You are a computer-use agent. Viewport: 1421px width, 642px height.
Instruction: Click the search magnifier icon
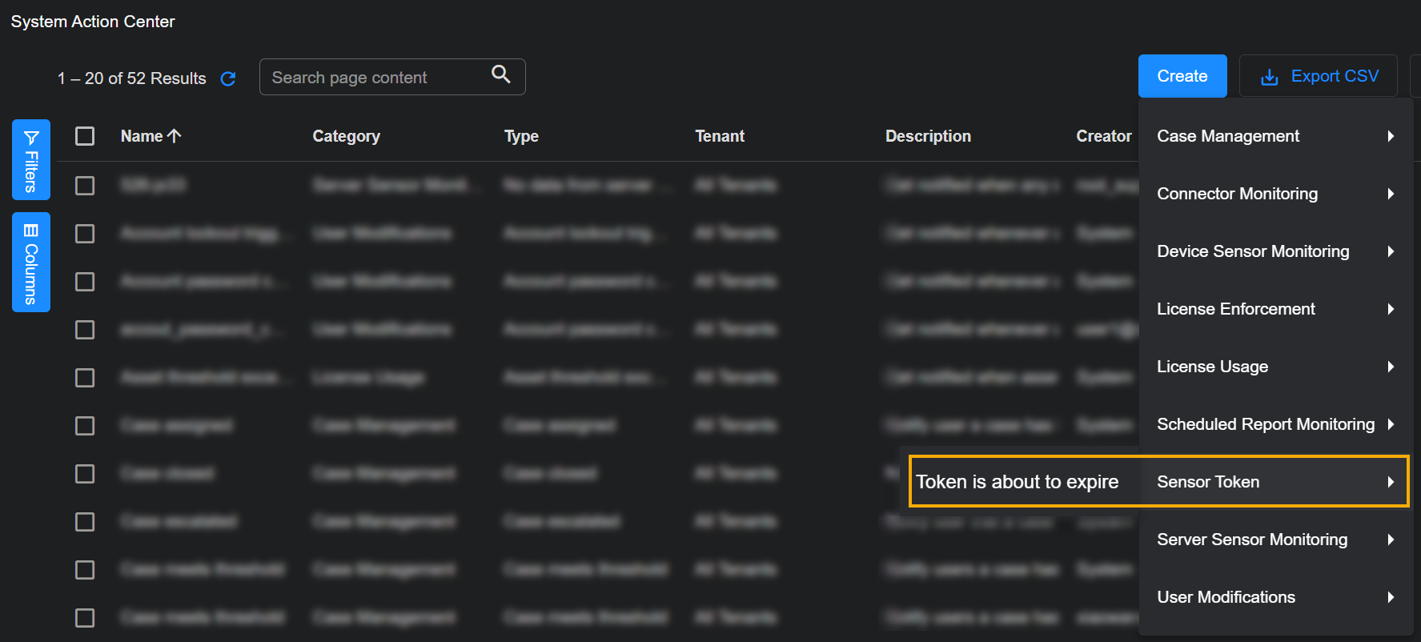[500, 74]
